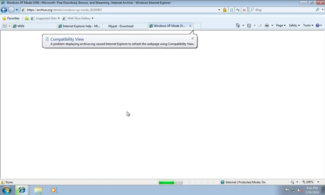Open a new blank tab
The height and width of the screenshot is (195, 325).
click(197, 26)
